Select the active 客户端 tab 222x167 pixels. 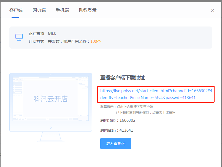[x=15, y=10]
